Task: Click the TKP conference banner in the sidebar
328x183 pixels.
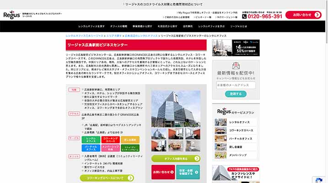Action: coord(236,173)
